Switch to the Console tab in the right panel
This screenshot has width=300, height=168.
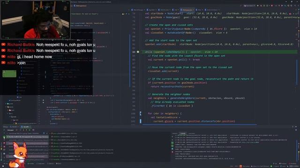click(183, 133)
